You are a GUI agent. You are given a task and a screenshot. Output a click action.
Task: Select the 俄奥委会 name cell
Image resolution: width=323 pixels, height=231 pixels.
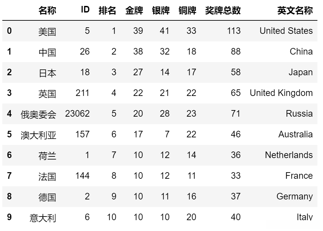pos(38,114)
